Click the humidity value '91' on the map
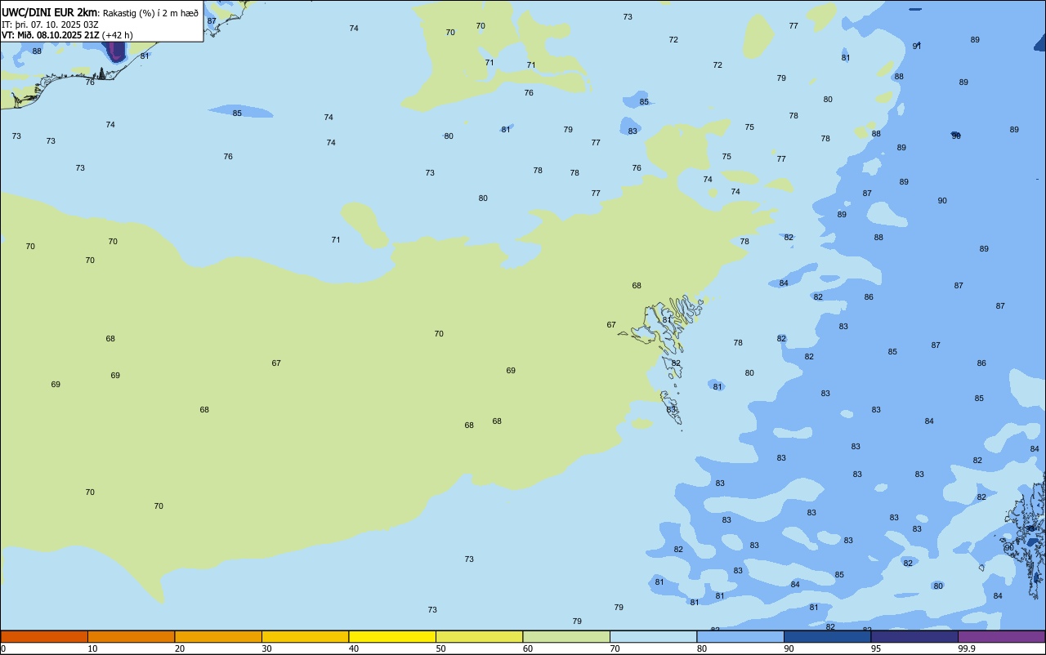Image resolution: width=1046 pixels, height=655 pixels. pos(917,46)
